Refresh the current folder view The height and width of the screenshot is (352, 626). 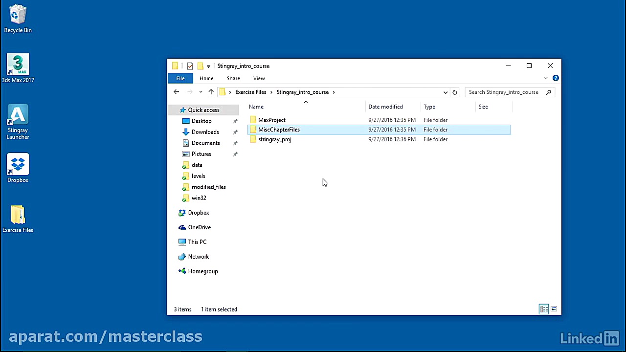point(454,92)
